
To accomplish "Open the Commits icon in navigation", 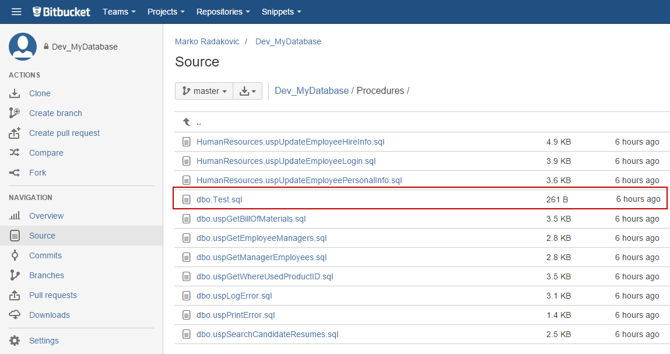I will (x=15, y=255).
